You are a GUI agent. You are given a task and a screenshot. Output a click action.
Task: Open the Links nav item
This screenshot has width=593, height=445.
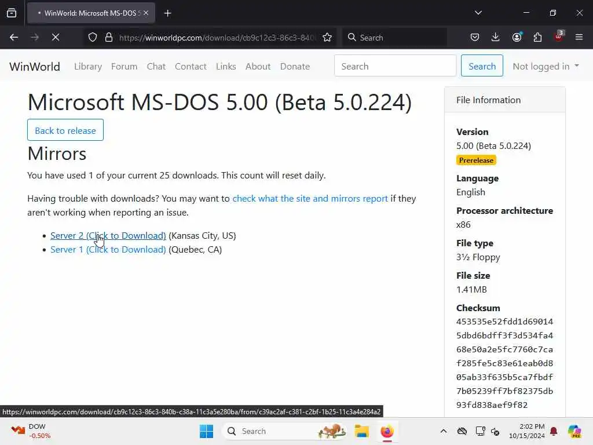point(226,67)
